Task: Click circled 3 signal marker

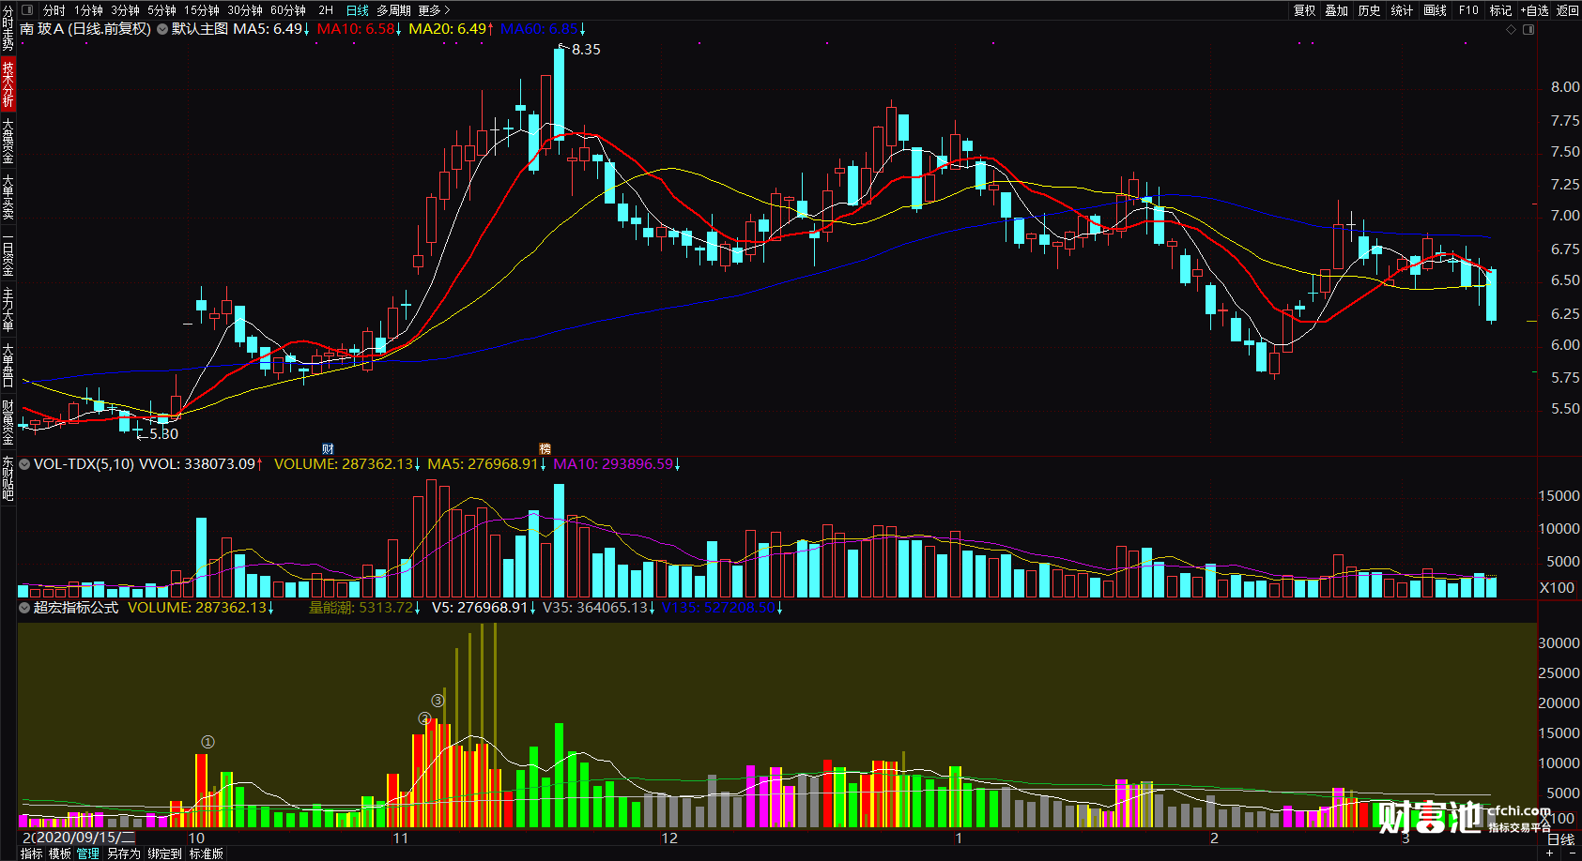Action: [x=438, y=701]
